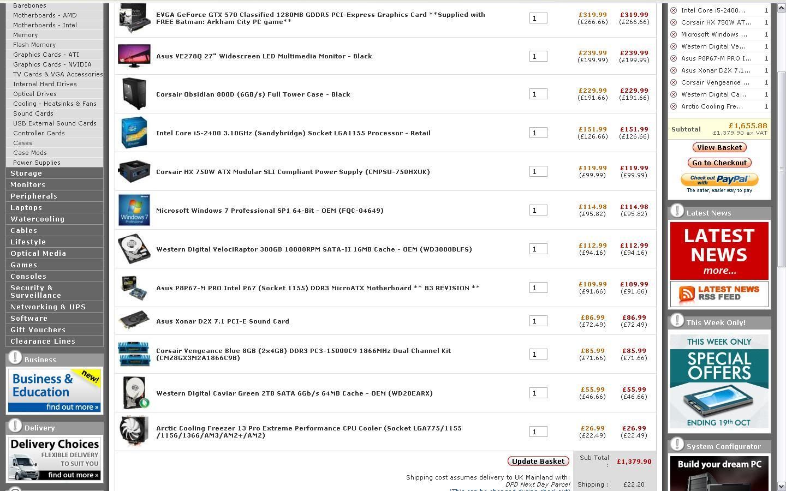This screenshot has height=491, width=786.
Task: Edit quantity field for EVGA GeForce GTX 570
Action: (538, 18)
